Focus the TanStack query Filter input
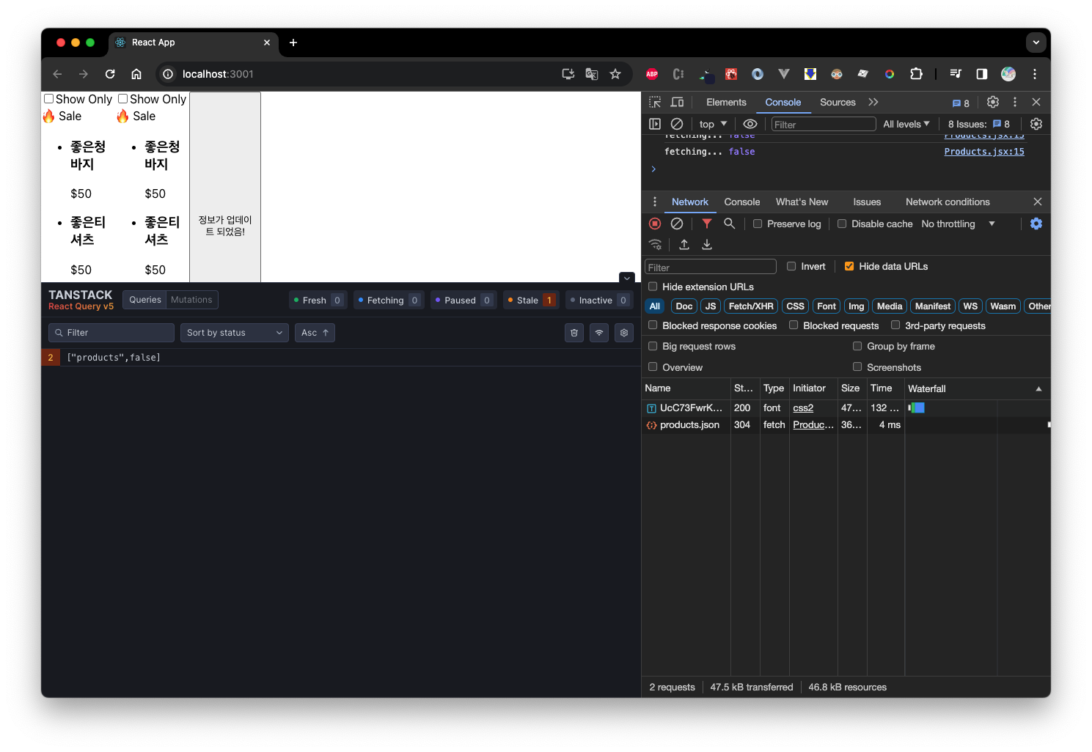Screen dimensions: 1092x752 (111, 333)
